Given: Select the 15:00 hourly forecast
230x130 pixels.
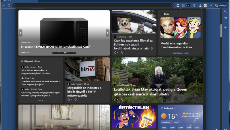Looking at the screenshot, I should pos(197,128).
